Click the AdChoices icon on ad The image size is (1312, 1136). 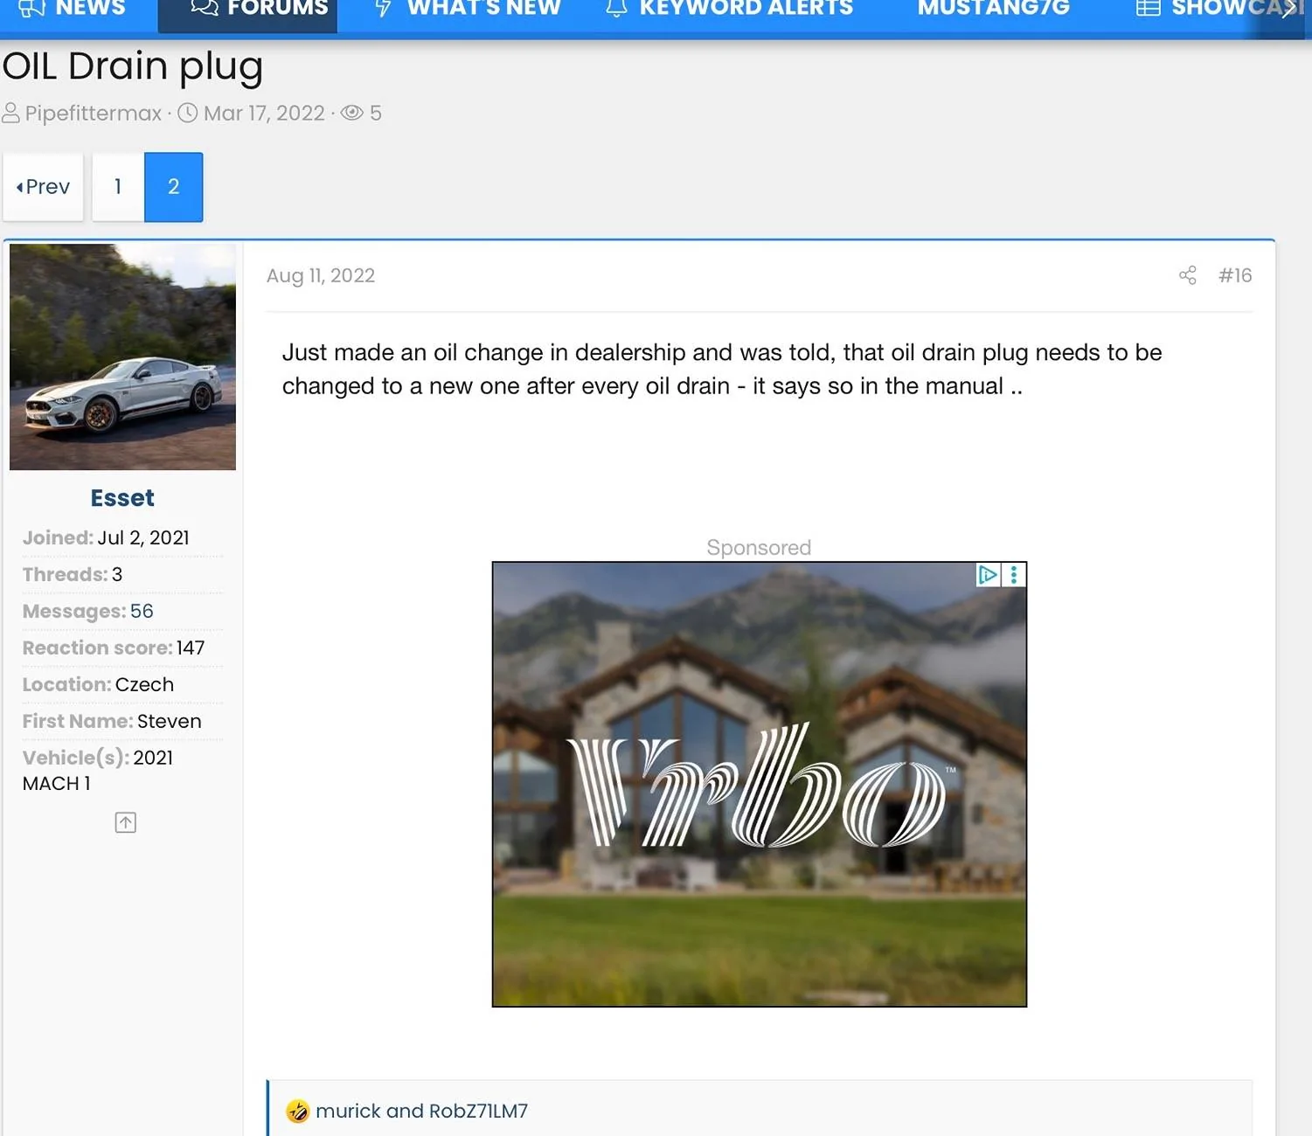tap(988, 575)
